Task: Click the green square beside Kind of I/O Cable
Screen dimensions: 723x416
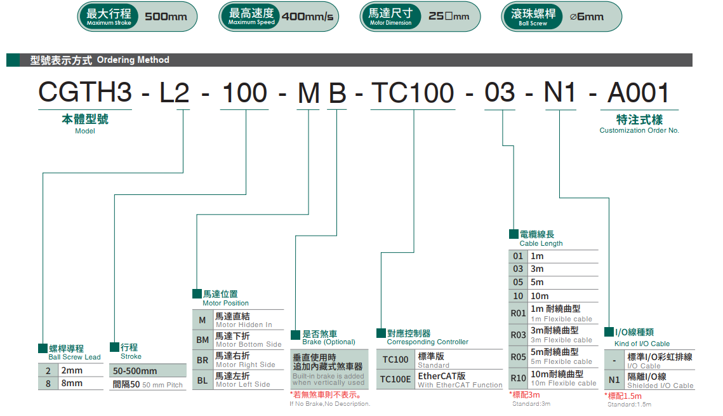Action: tap(609, 332)
